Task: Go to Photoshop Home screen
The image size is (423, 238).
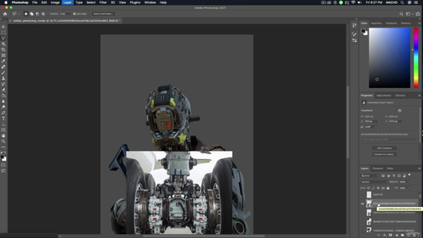Action: [x=5, y=14]
